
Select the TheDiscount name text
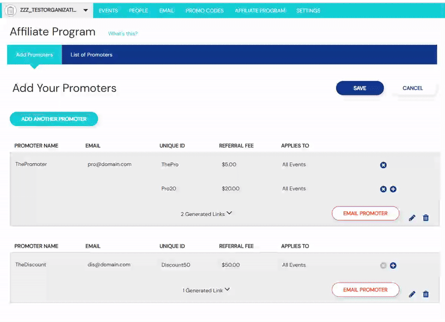[x=31, y=264]
